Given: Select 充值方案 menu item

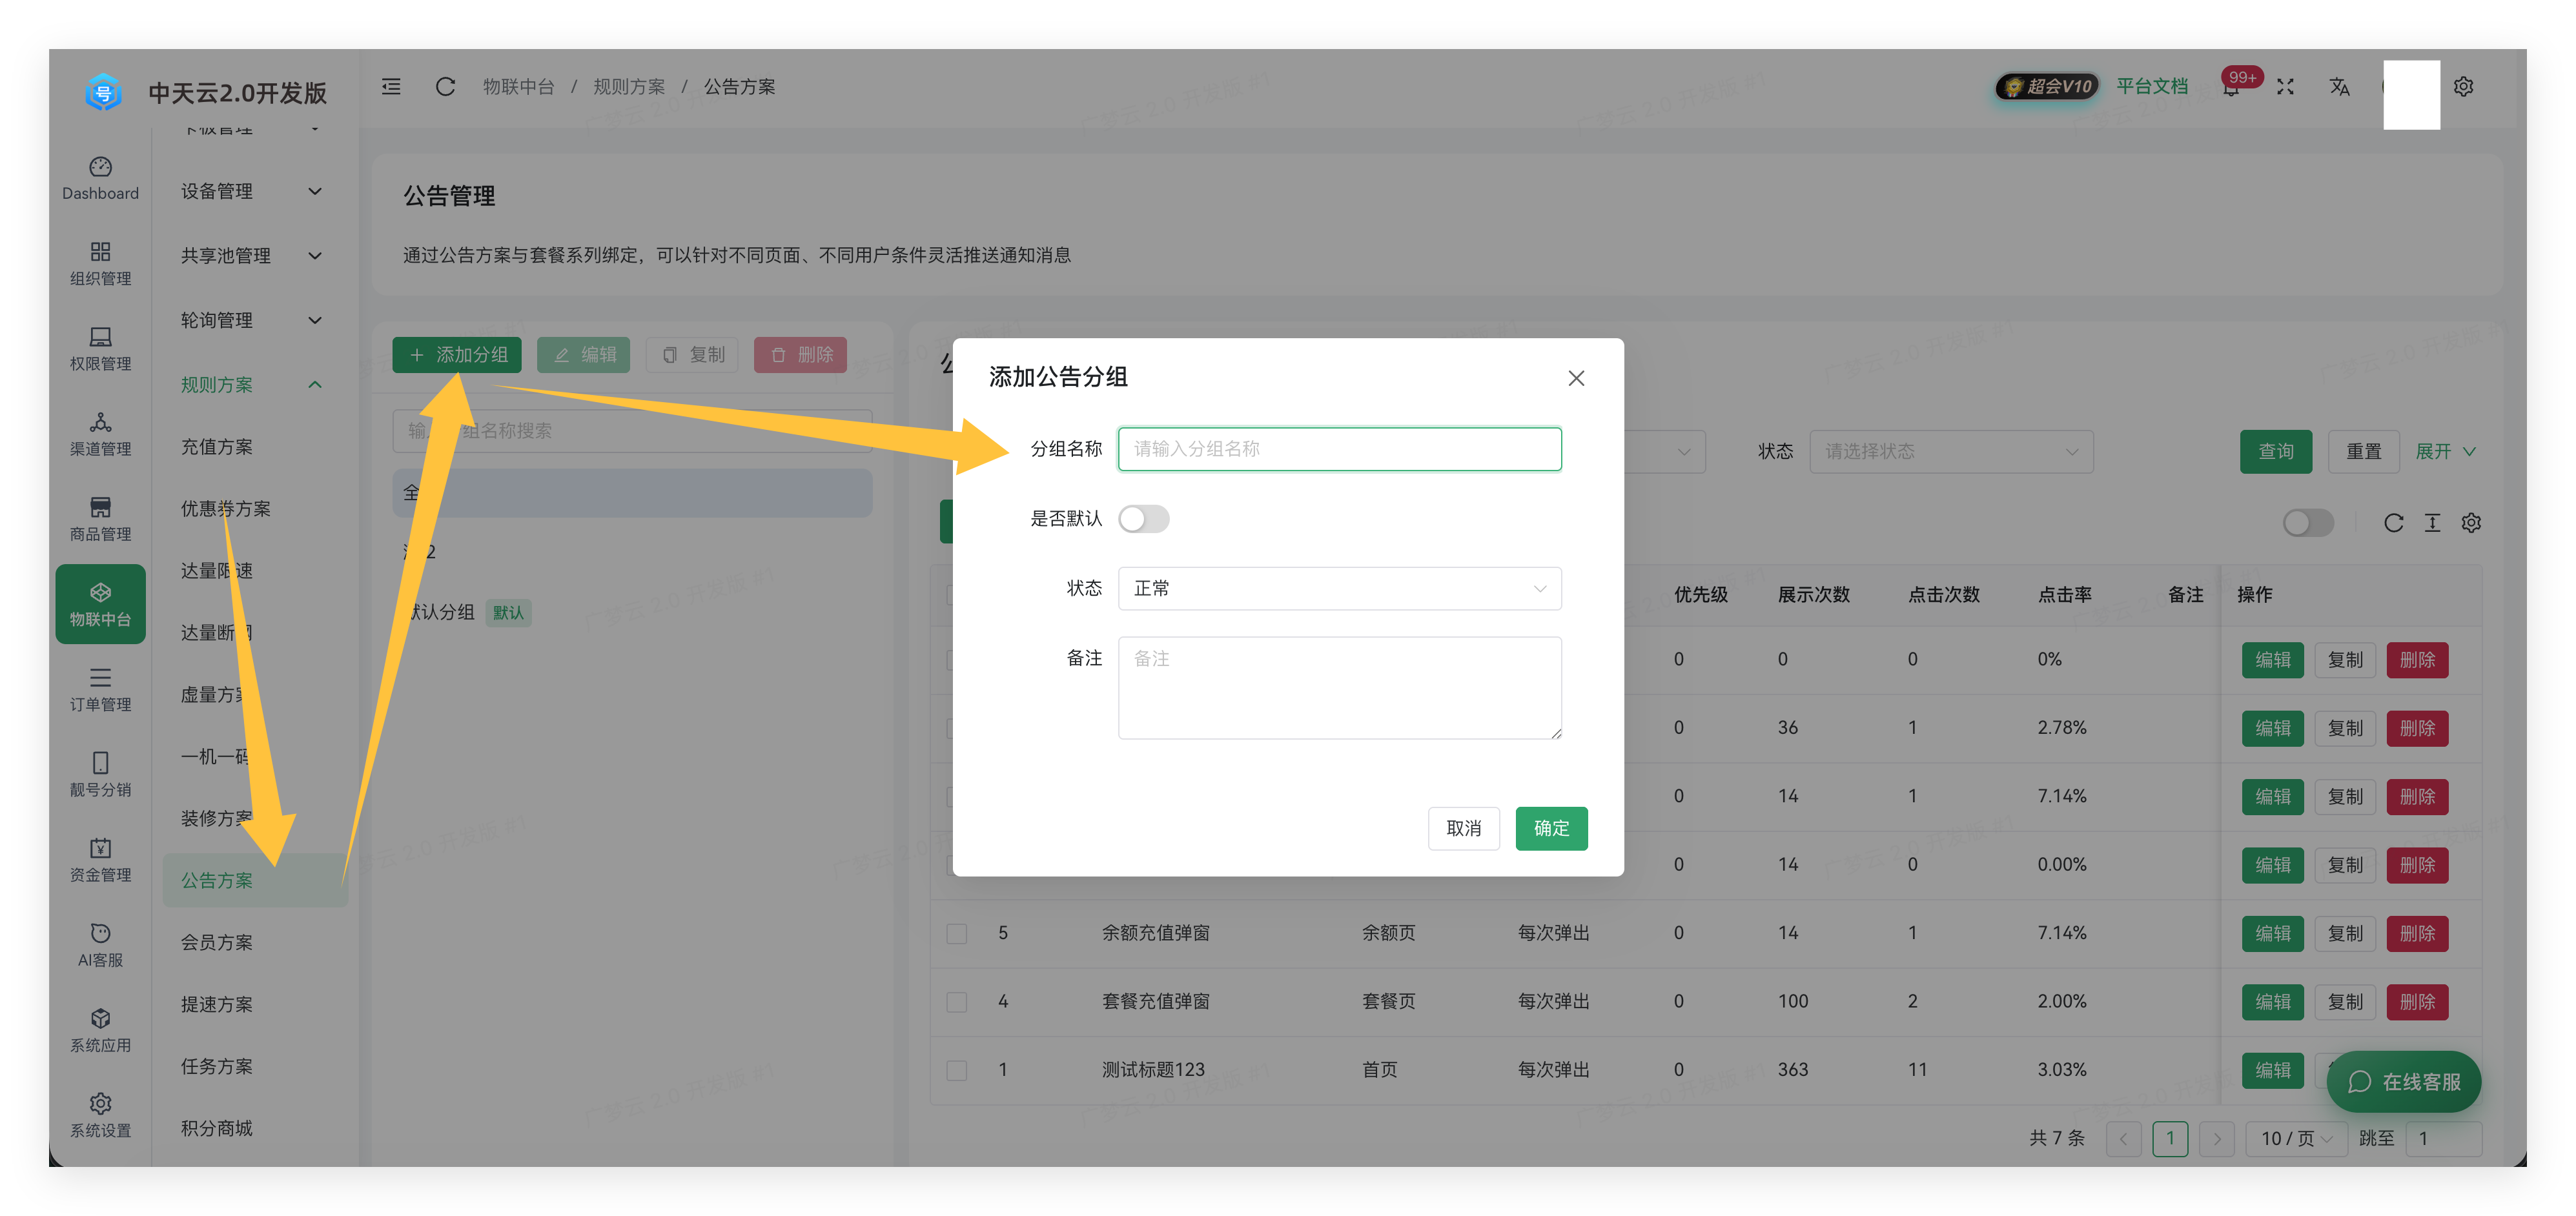Looking at the screenshot, I should coord(216,446).
